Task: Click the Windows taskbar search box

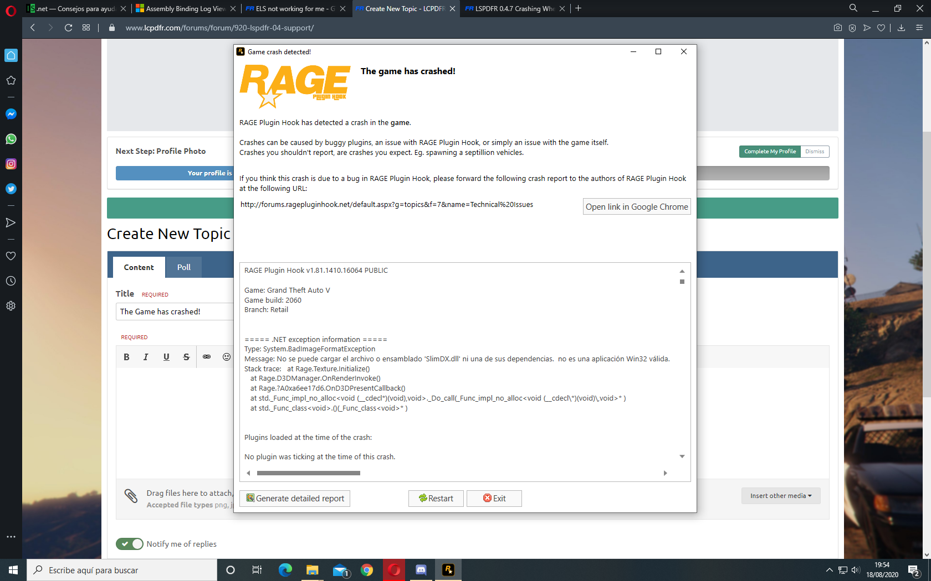Action: coord(122,570)
